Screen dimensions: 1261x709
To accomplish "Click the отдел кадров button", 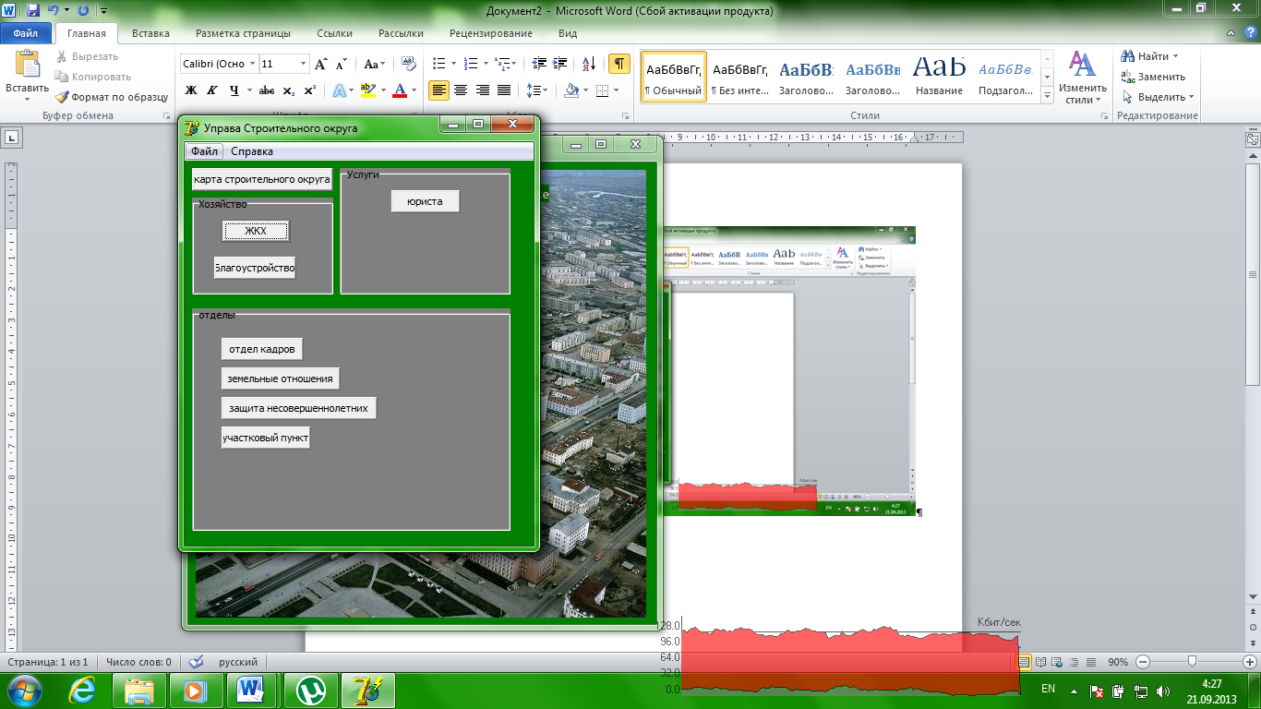I will 262,349.
